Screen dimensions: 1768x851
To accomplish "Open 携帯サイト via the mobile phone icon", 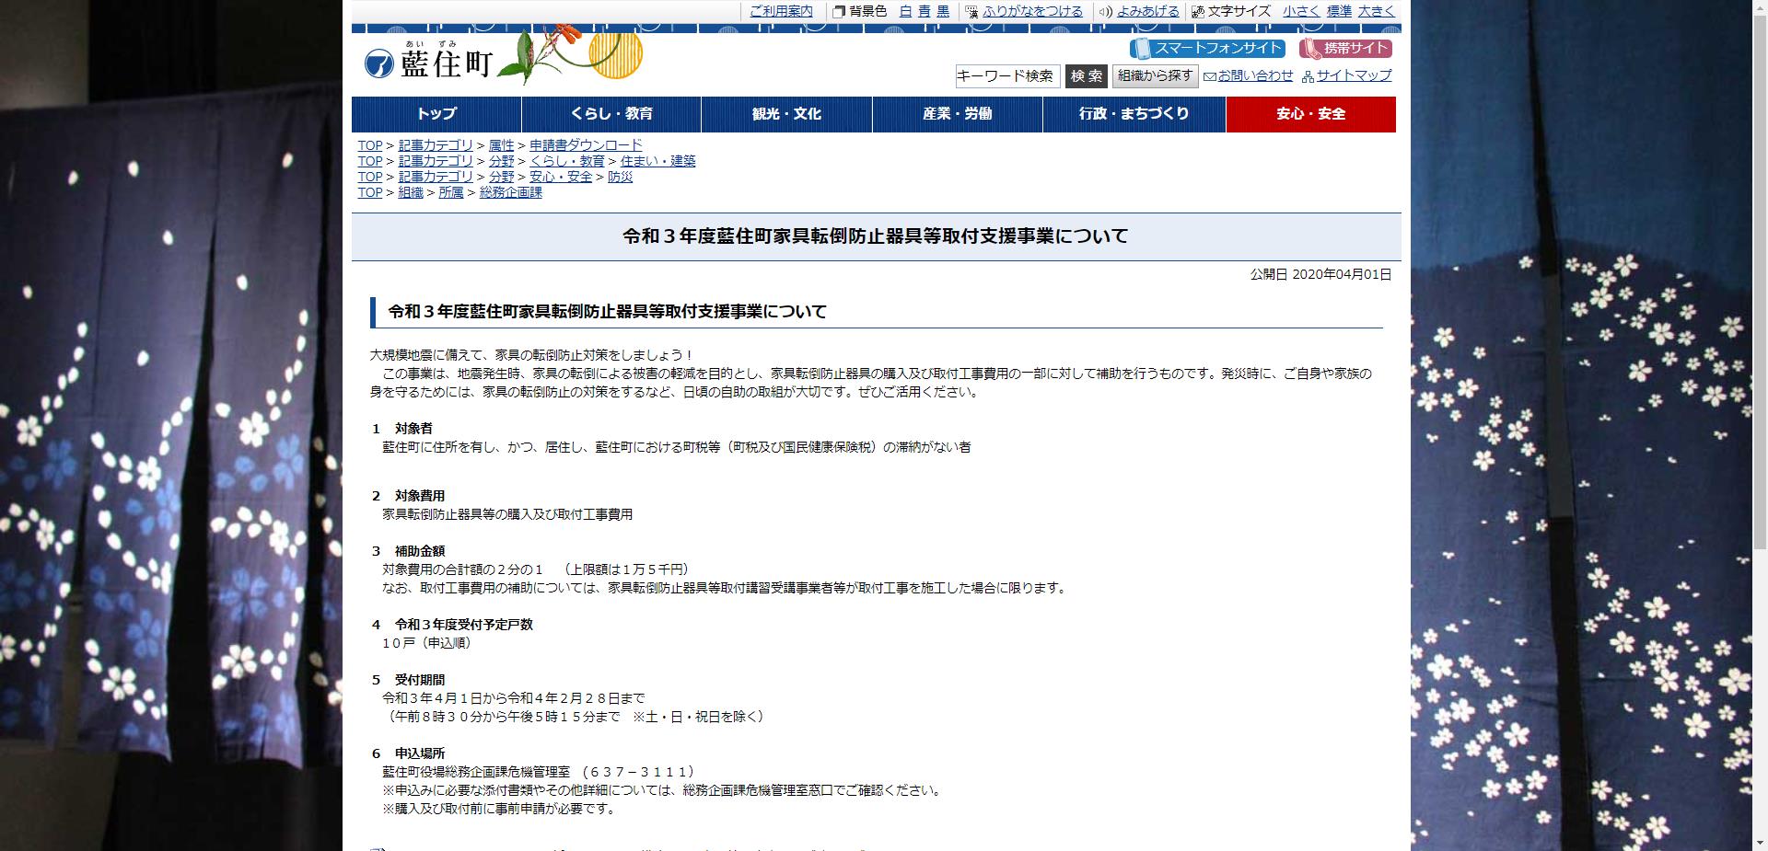I will tap(1310, 49).
